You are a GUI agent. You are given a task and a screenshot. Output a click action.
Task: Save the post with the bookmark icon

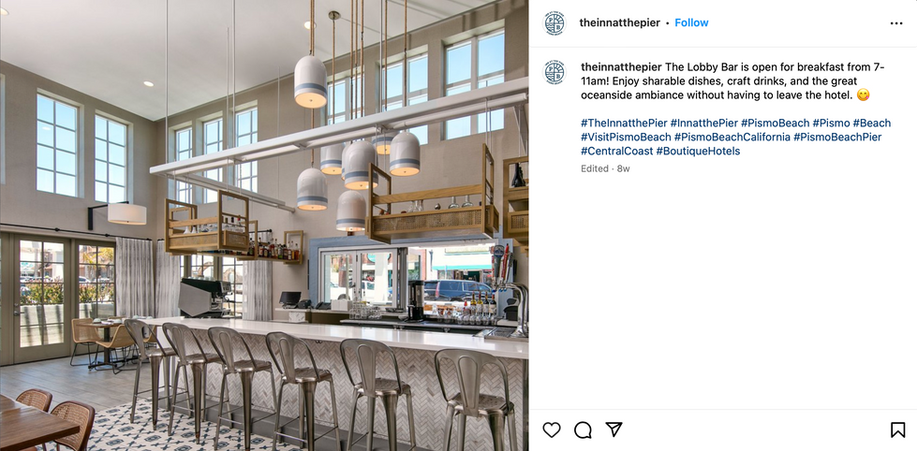point(897,430)
